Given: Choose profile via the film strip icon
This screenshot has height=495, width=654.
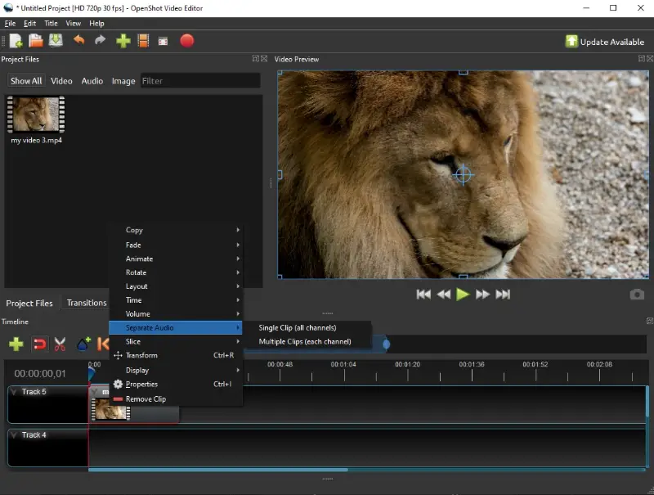Looking at the screenshot, I should [143, 41].
